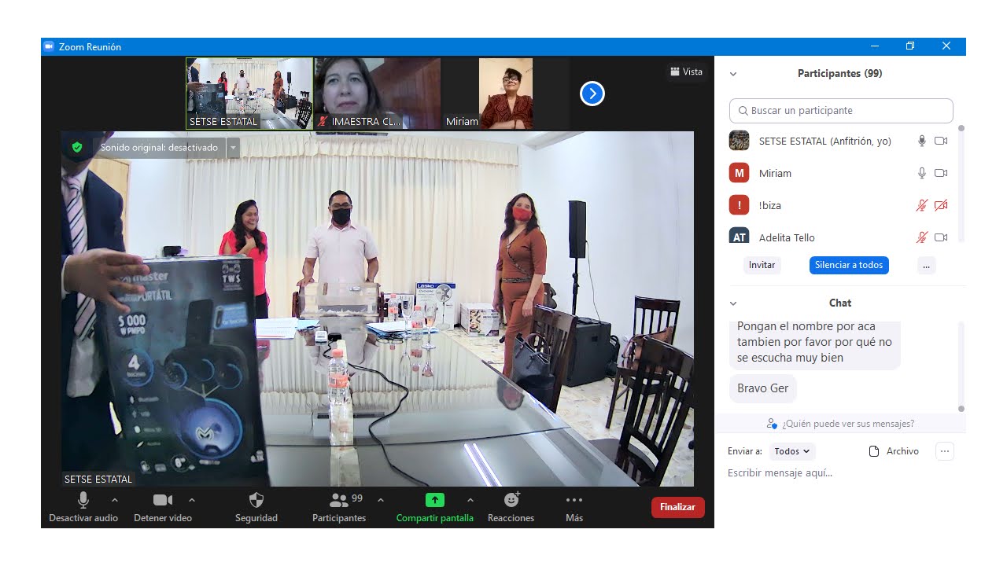Screen dimensions: 1007x566
Task: Select Miriam's red M avatar
Action: 739,173
